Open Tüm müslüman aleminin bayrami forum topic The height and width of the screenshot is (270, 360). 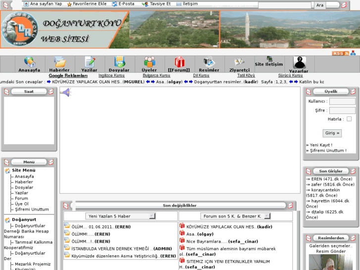pos(227,251)
